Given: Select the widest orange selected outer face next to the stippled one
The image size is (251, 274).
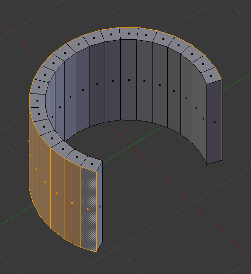Looking at the screenshot, I should [x=72, y=203].
